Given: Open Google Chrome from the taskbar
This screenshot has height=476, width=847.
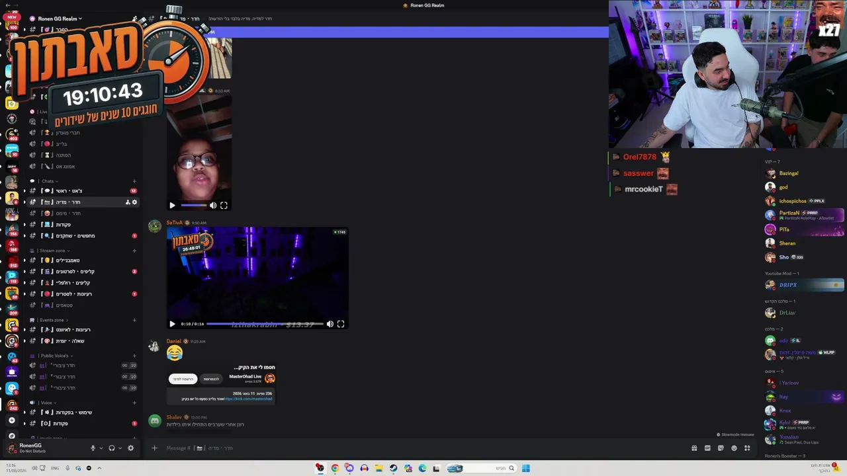Looking at the screenshot, I should click(x=335, y=468).
